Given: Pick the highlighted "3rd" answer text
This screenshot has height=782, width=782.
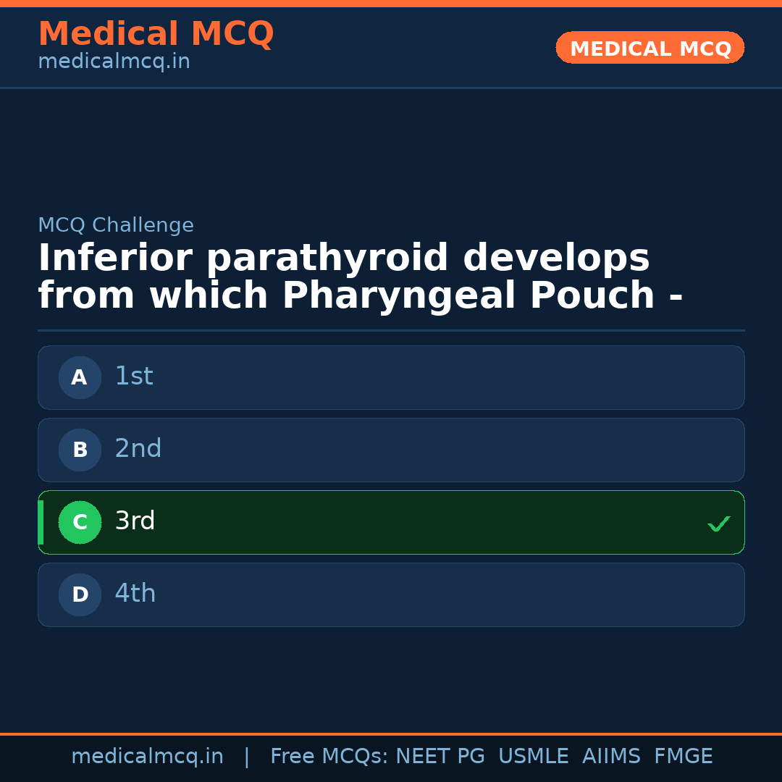Looking at the screenshot, I should pyautogui.click(x=135, y=521).
